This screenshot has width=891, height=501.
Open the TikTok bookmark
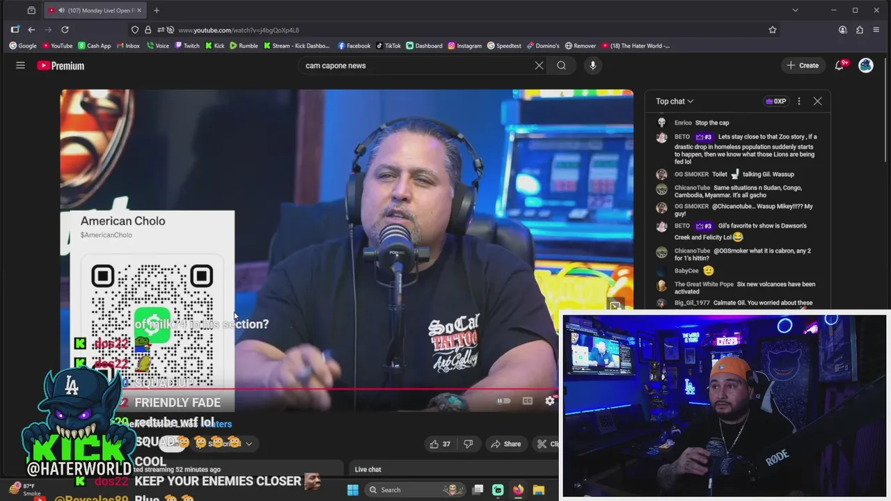388,46
